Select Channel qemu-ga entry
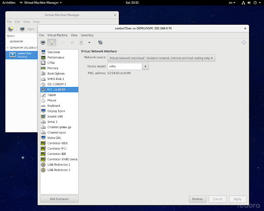264x211 pixels. [x=59, y=127]
